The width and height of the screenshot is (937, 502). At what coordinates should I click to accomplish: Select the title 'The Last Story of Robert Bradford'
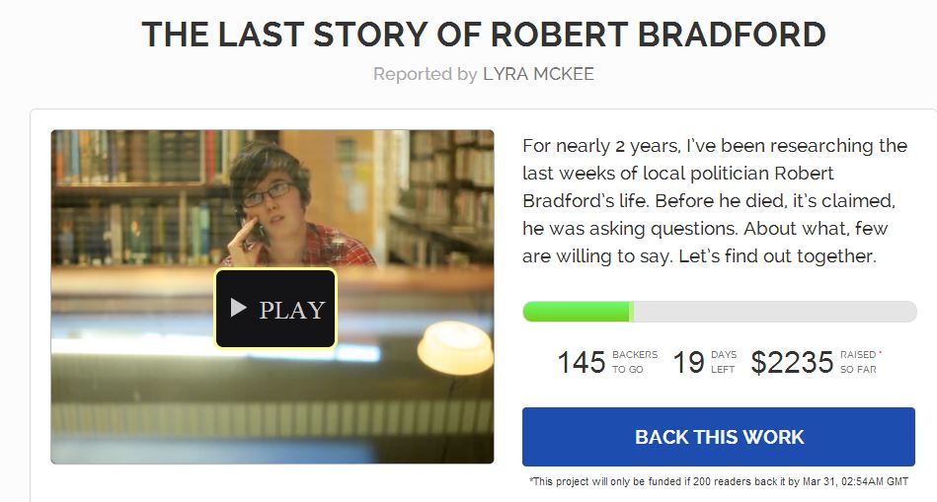coord(484,35)
